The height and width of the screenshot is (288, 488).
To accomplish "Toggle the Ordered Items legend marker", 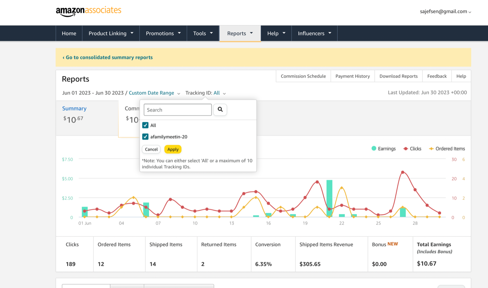I will click(432, 149).
